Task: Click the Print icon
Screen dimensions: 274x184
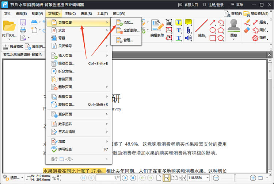Action: [23, 30]
